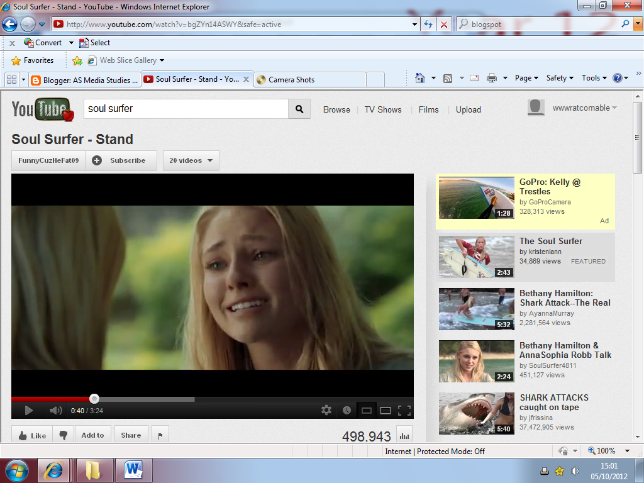
Task: Open Microsoft Word from the taskbar
Action: 133,470
